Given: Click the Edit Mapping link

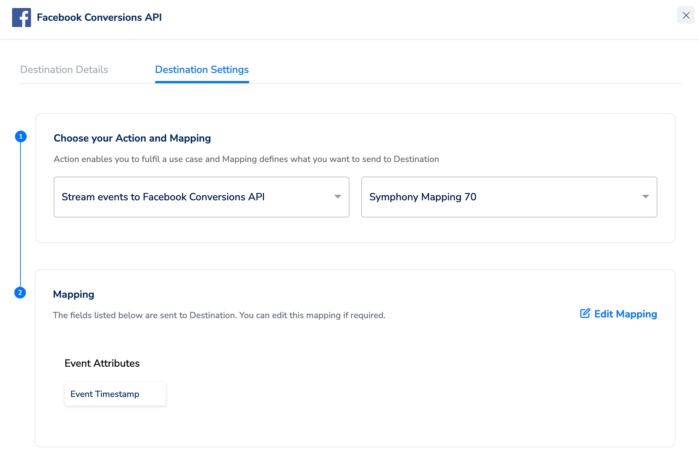Looking at the screenshot, I should [x=619, y=314].
